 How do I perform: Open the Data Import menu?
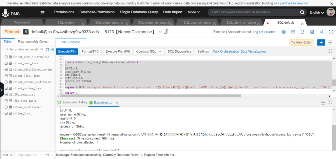(x=173, y=12)
